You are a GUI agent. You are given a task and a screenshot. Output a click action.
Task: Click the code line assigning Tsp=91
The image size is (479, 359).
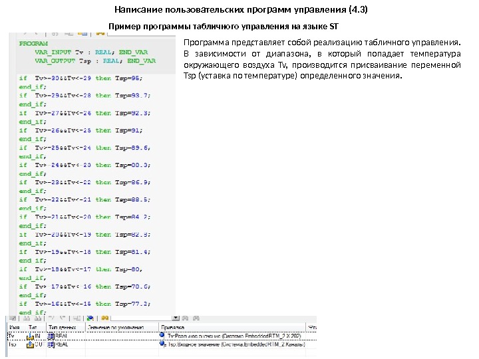[x=80, y=130]
